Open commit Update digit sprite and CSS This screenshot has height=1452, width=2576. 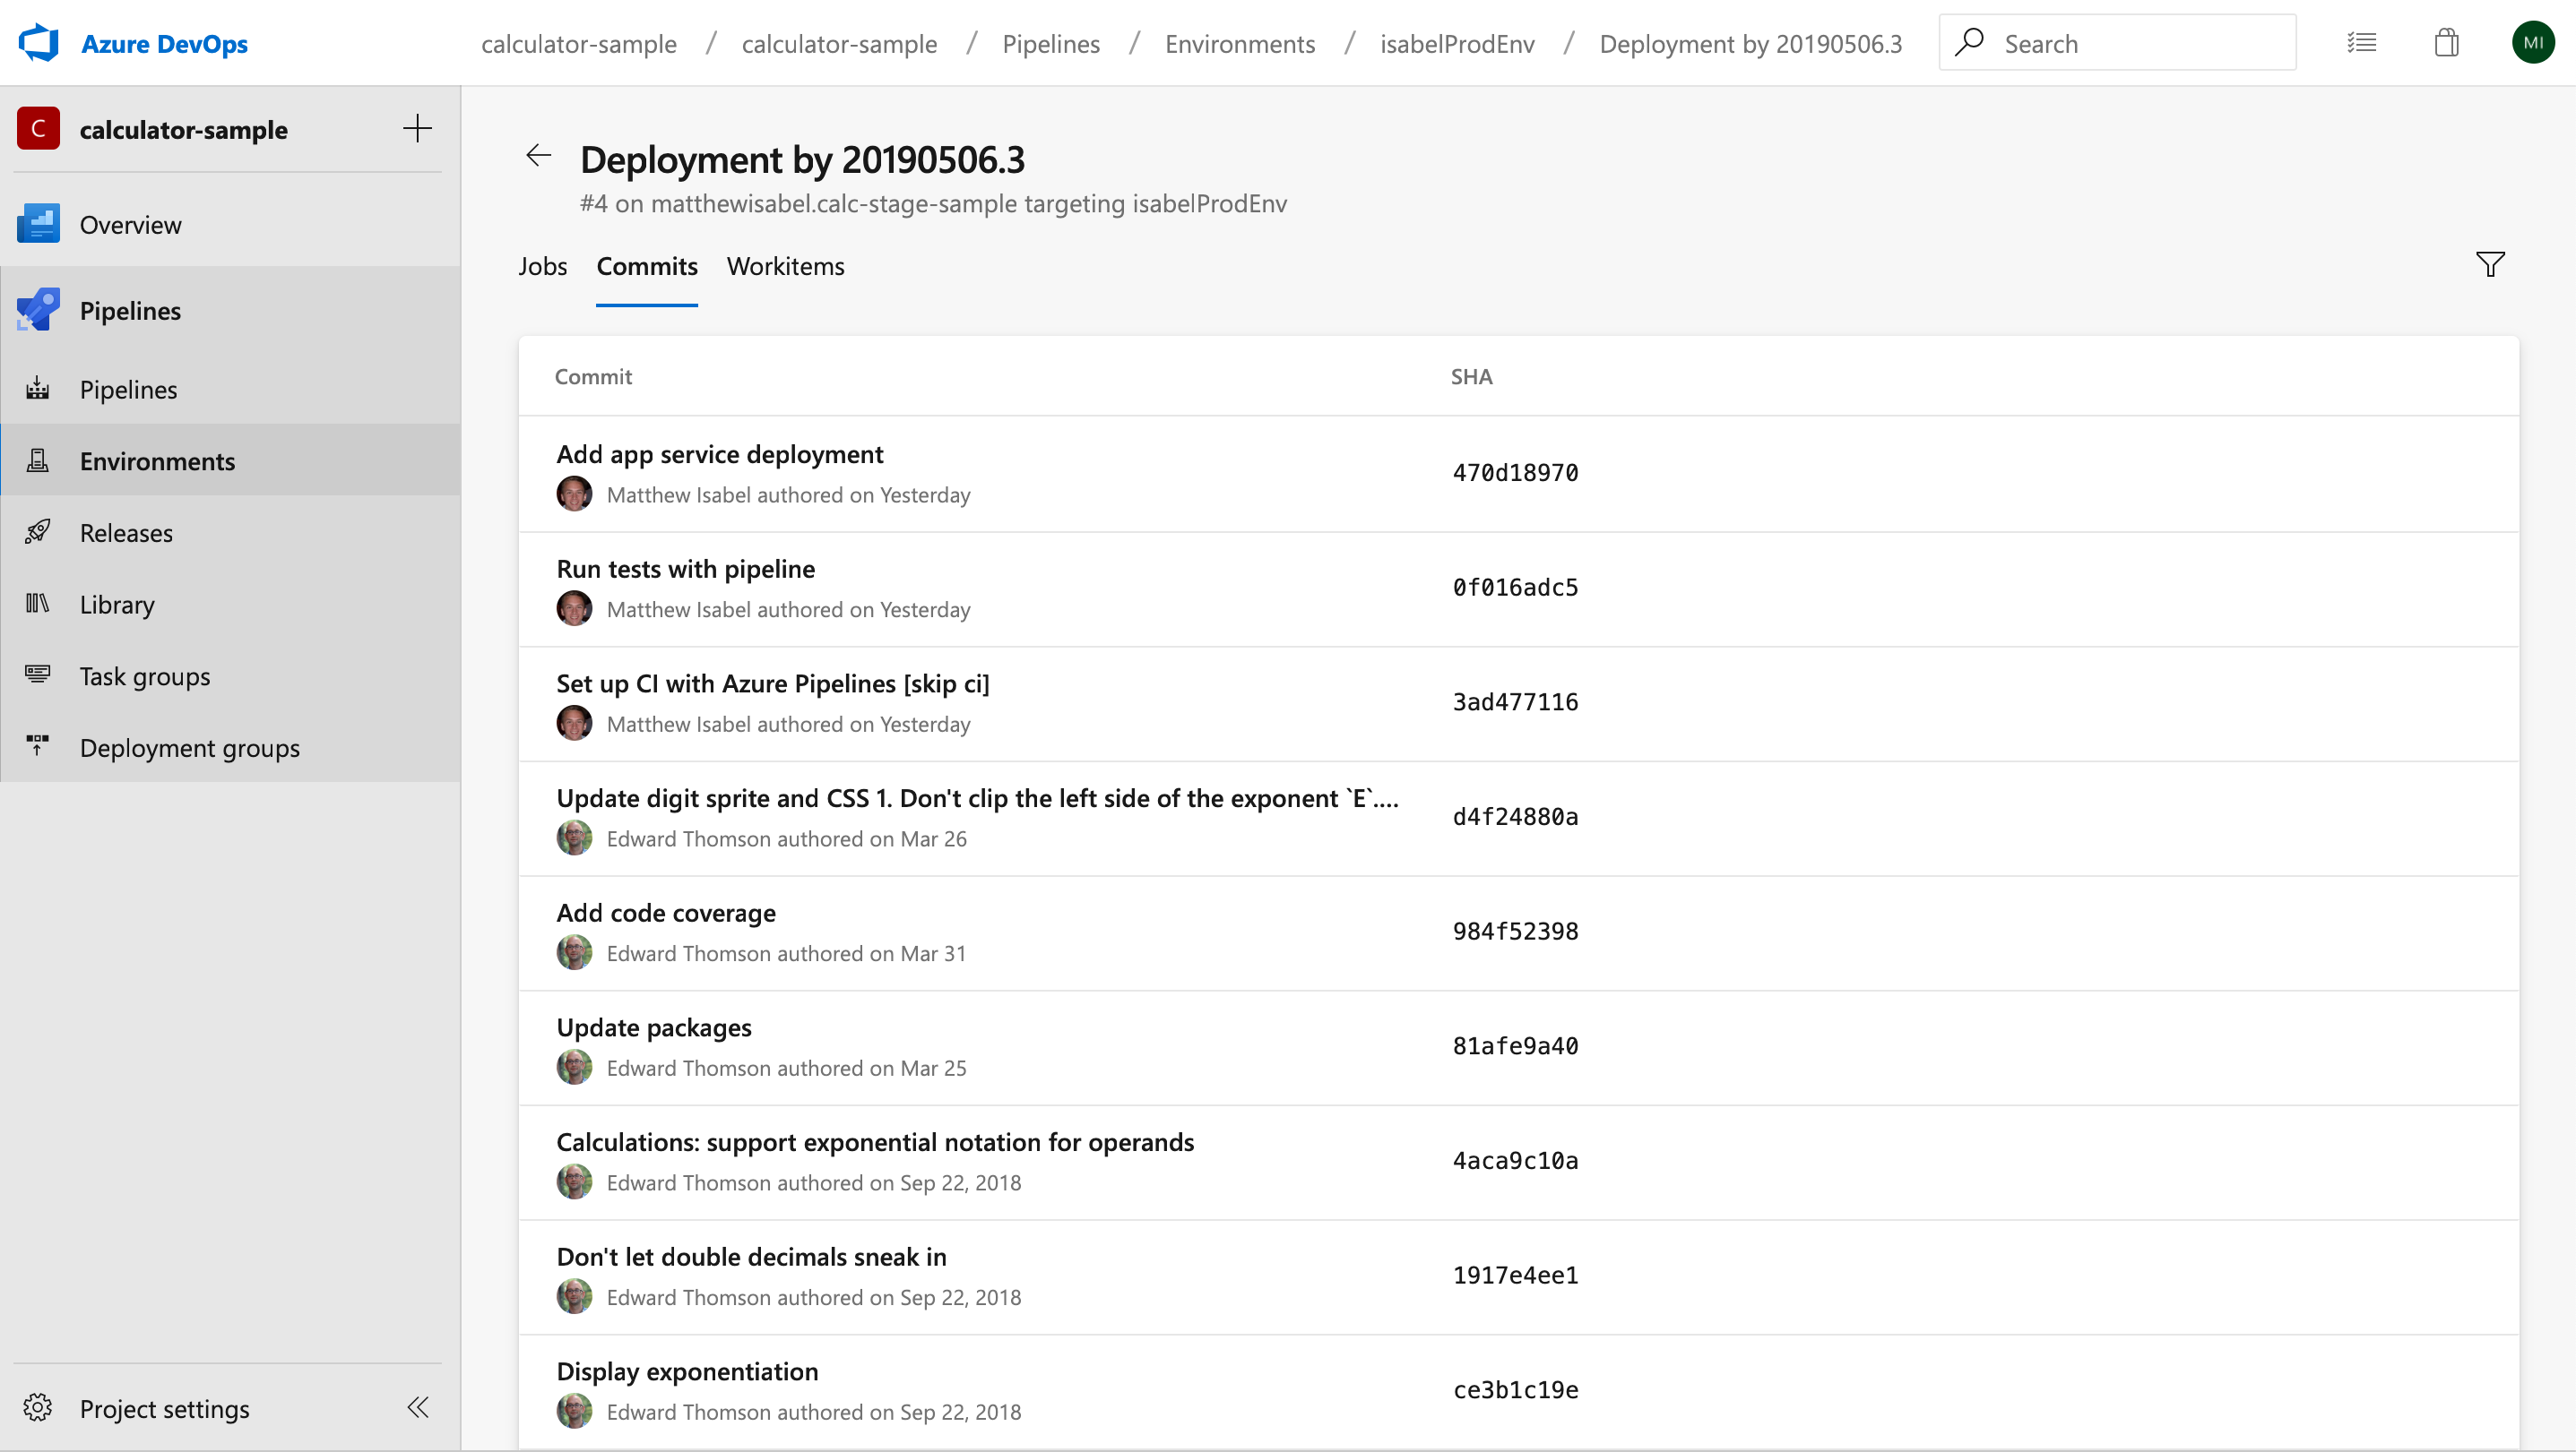tap(978, 797)
